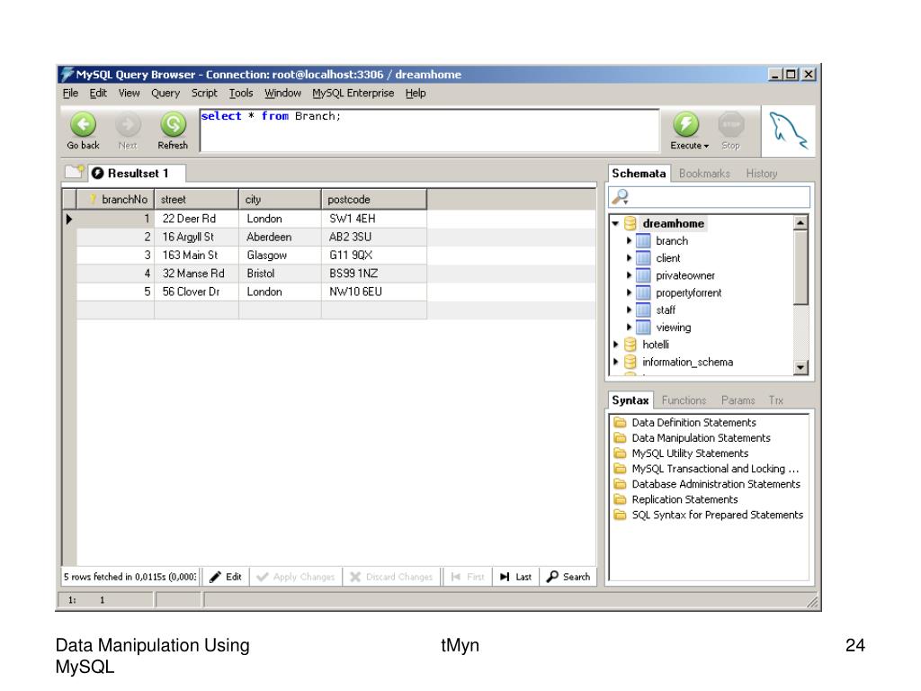
Task: Click the MySQL dolphin logo
Action: coord(788,131)
